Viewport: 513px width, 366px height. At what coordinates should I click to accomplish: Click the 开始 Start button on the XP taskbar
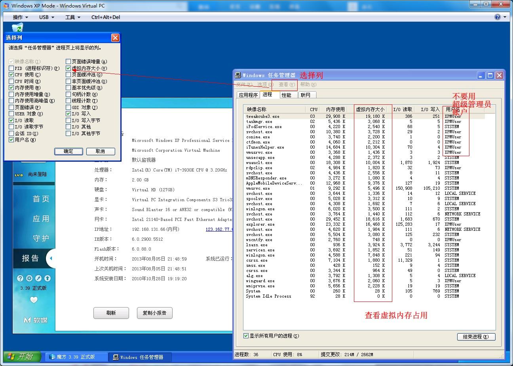(22, 357)
